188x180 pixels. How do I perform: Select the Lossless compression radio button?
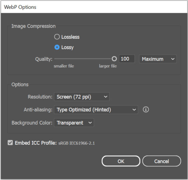(57, 37)
